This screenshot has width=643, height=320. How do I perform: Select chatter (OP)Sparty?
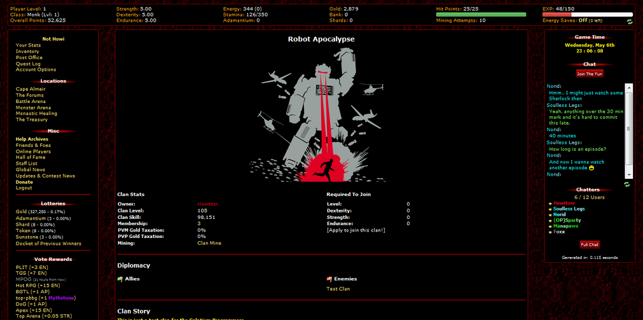click(567, 220)
